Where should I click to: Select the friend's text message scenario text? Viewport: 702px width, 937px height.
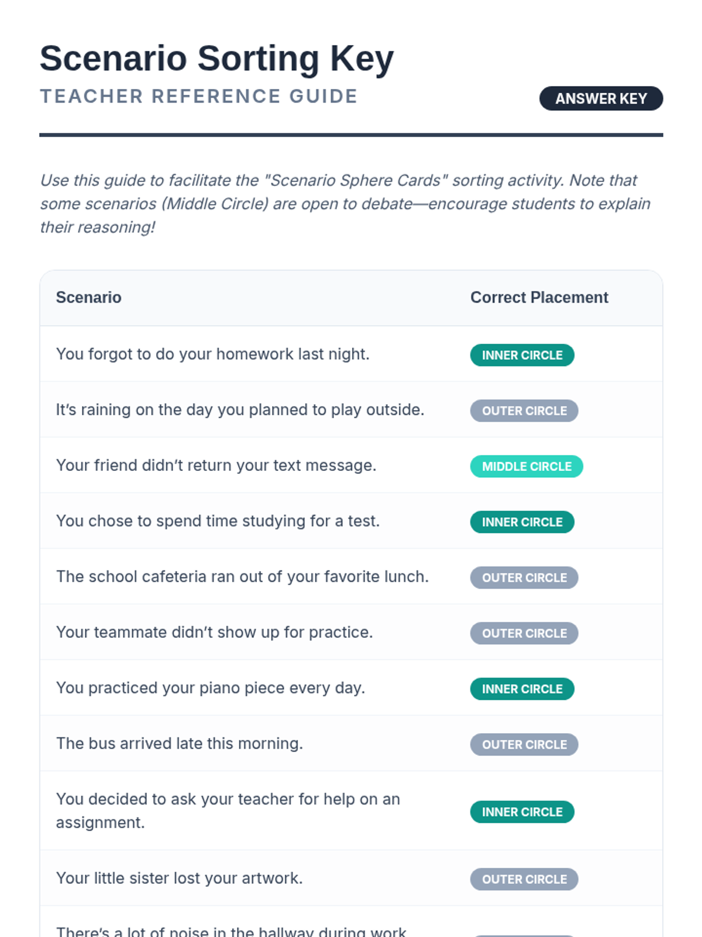216,466
